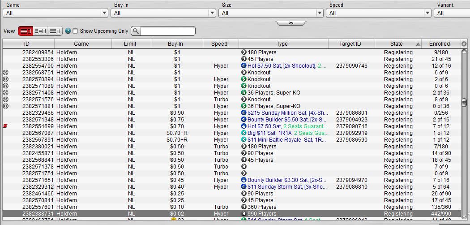Click the $0.70+R buy-in for 2382567087
470x225 pixels.
click(177, 133)
